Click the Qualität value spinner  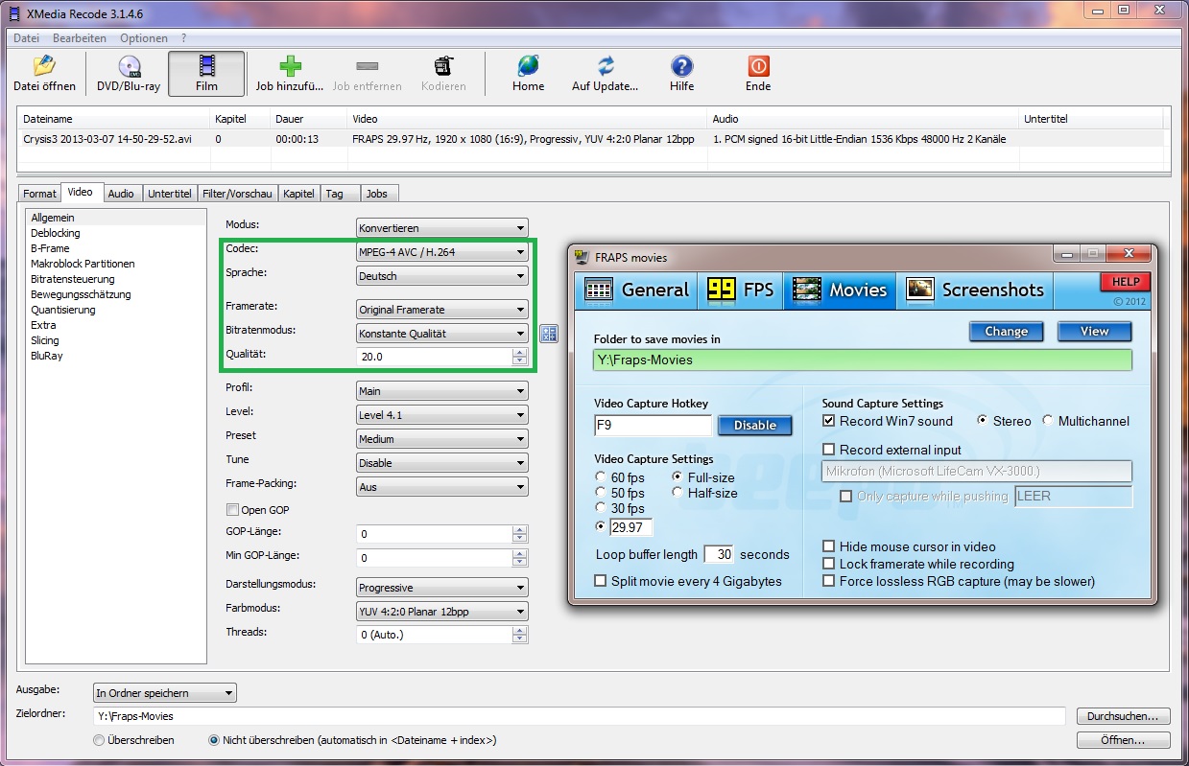(x=519, y=357)
